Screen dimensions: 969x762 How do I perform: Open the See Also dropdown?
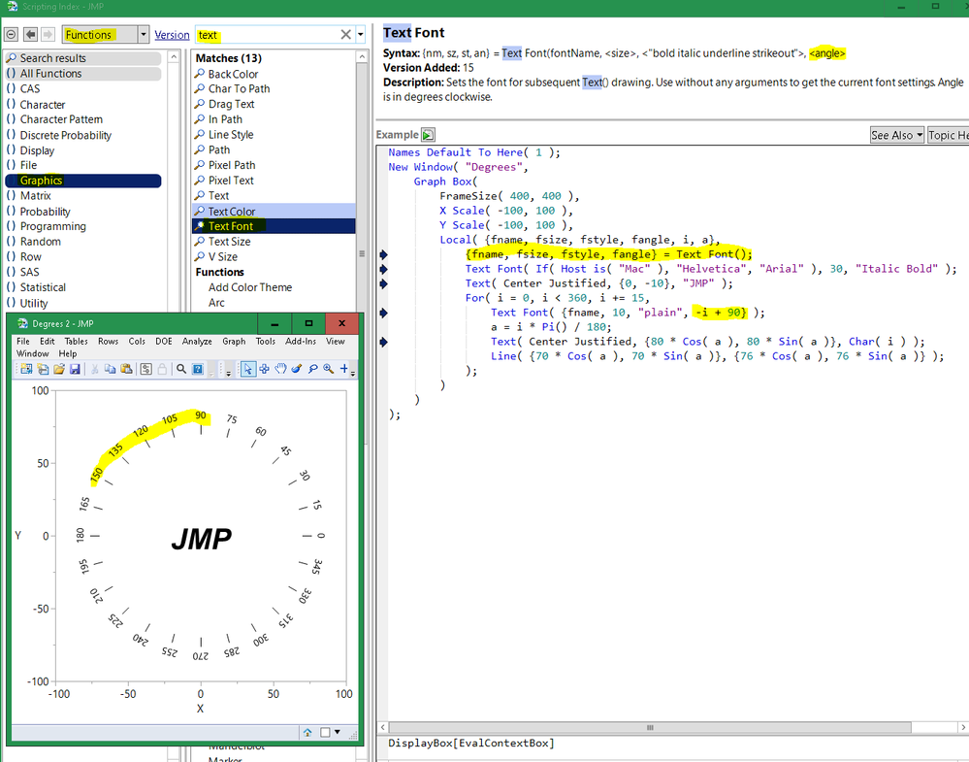[895, 135]
